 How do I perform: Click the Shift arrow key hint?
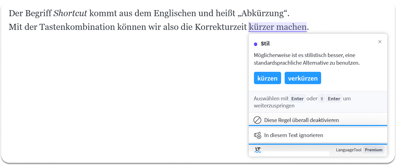click(x=322, y=99)
